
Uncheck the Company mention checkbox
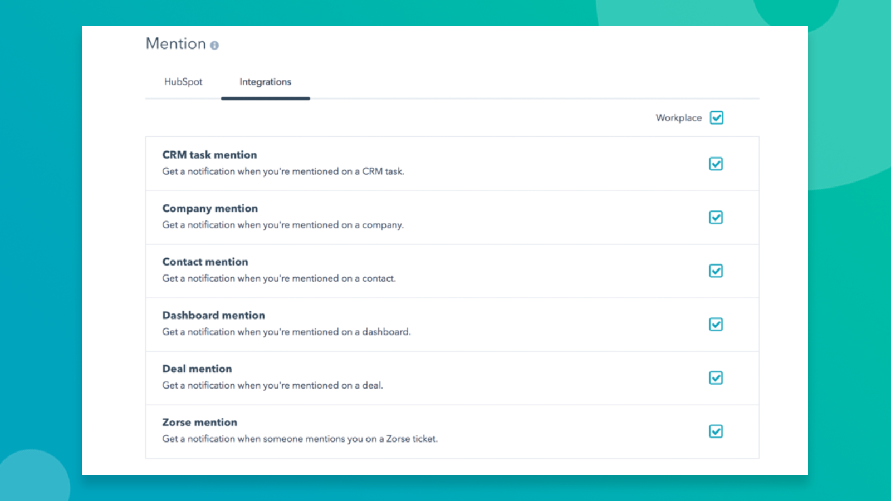(716, 217)
